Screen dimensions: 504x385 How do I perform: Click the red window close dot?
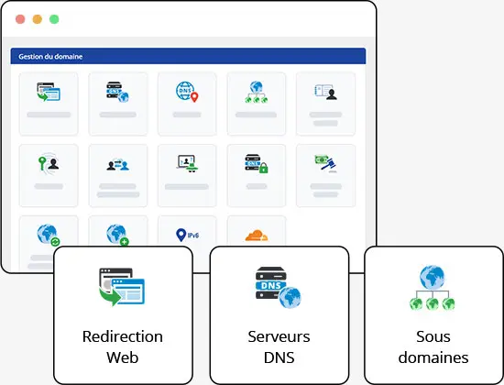click(20, 19)
